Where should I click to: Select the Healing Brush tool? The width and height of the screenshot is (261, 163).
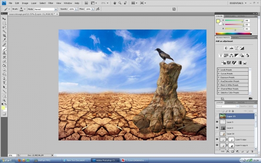pos(4,45)
